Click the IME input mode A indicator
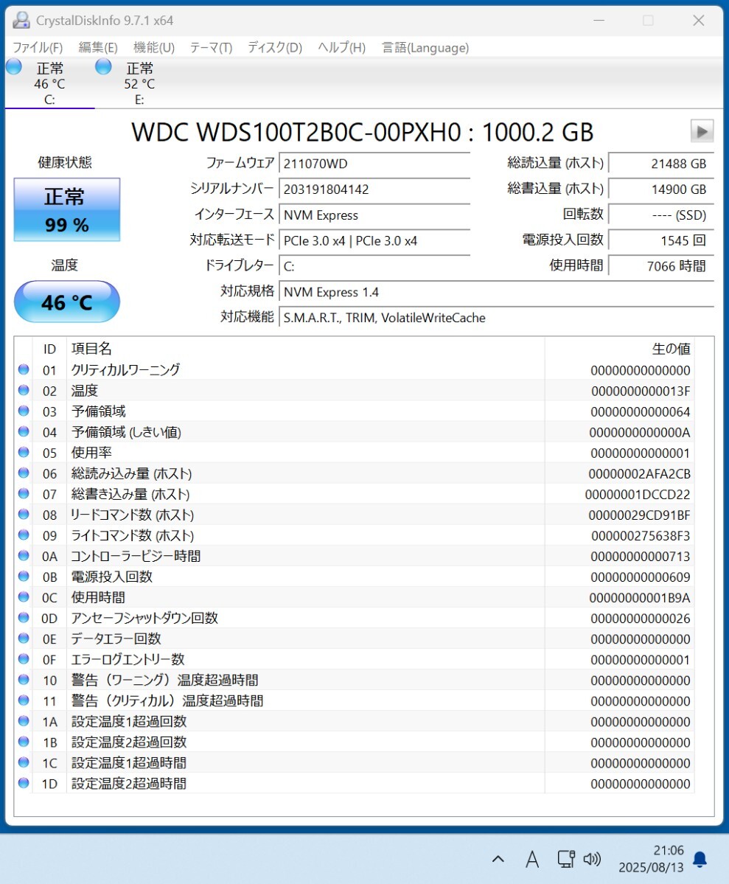Image resolution: width=729 pixels, height=884 pixels. coord(531,859)
